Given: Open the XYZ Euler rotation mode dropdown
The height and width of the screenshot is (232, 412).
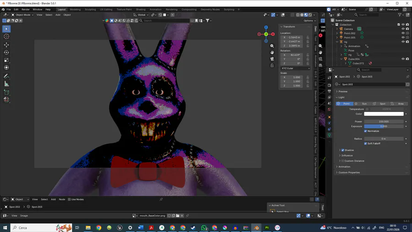Looking at the screenshot, I should 295,68.
